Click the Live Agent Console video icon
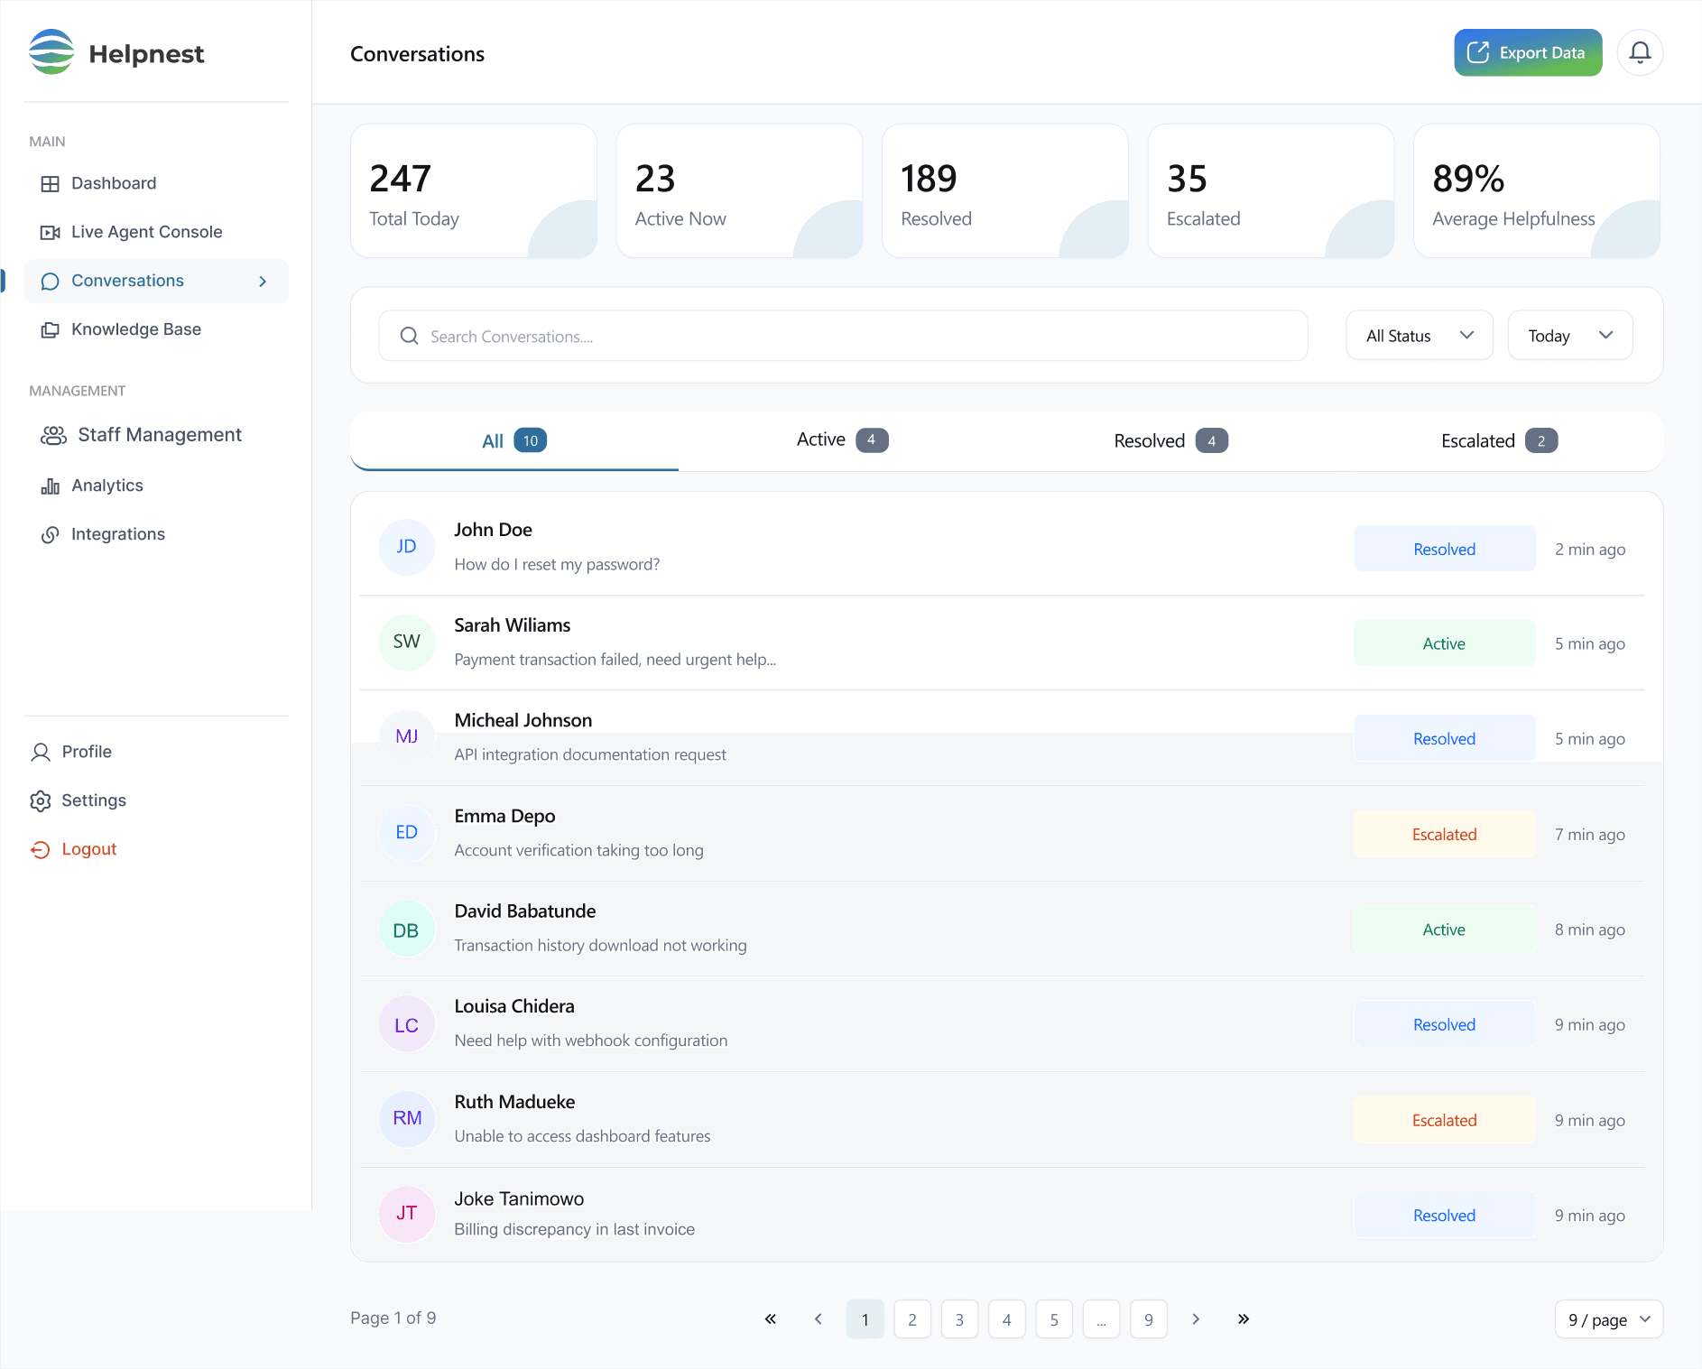 [51, 233]
